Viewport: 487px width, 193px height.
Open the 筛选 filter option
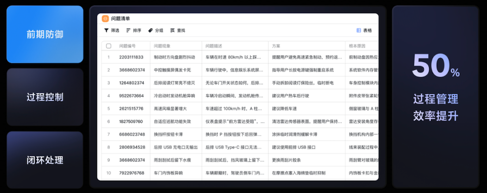pyautogui.click(x=115, y=31)
